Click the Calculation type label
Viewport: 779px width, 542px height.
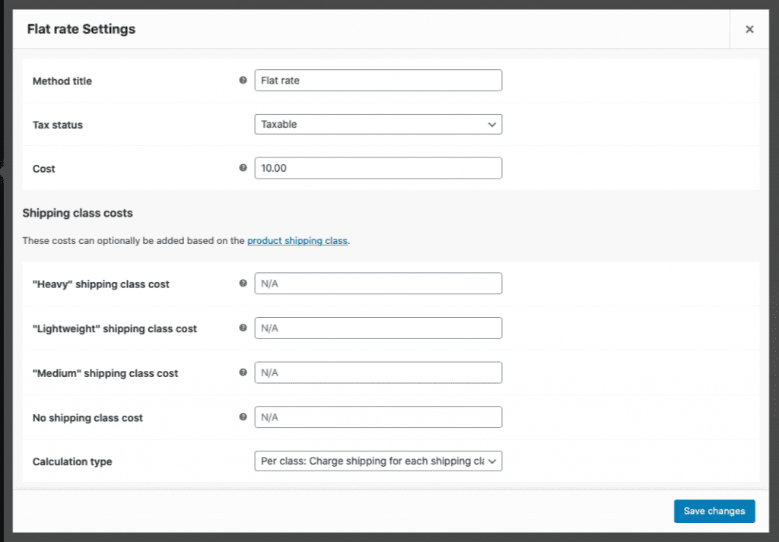(72, 461)
